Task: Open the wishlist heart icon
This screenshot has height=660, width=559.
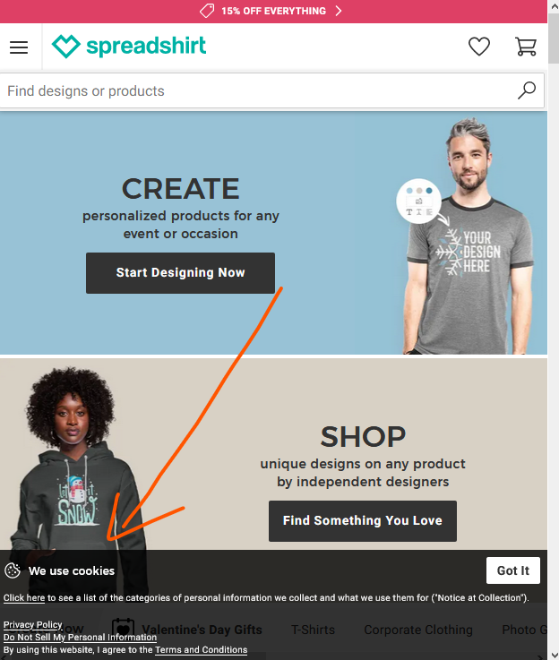Action: pos(479,47)
